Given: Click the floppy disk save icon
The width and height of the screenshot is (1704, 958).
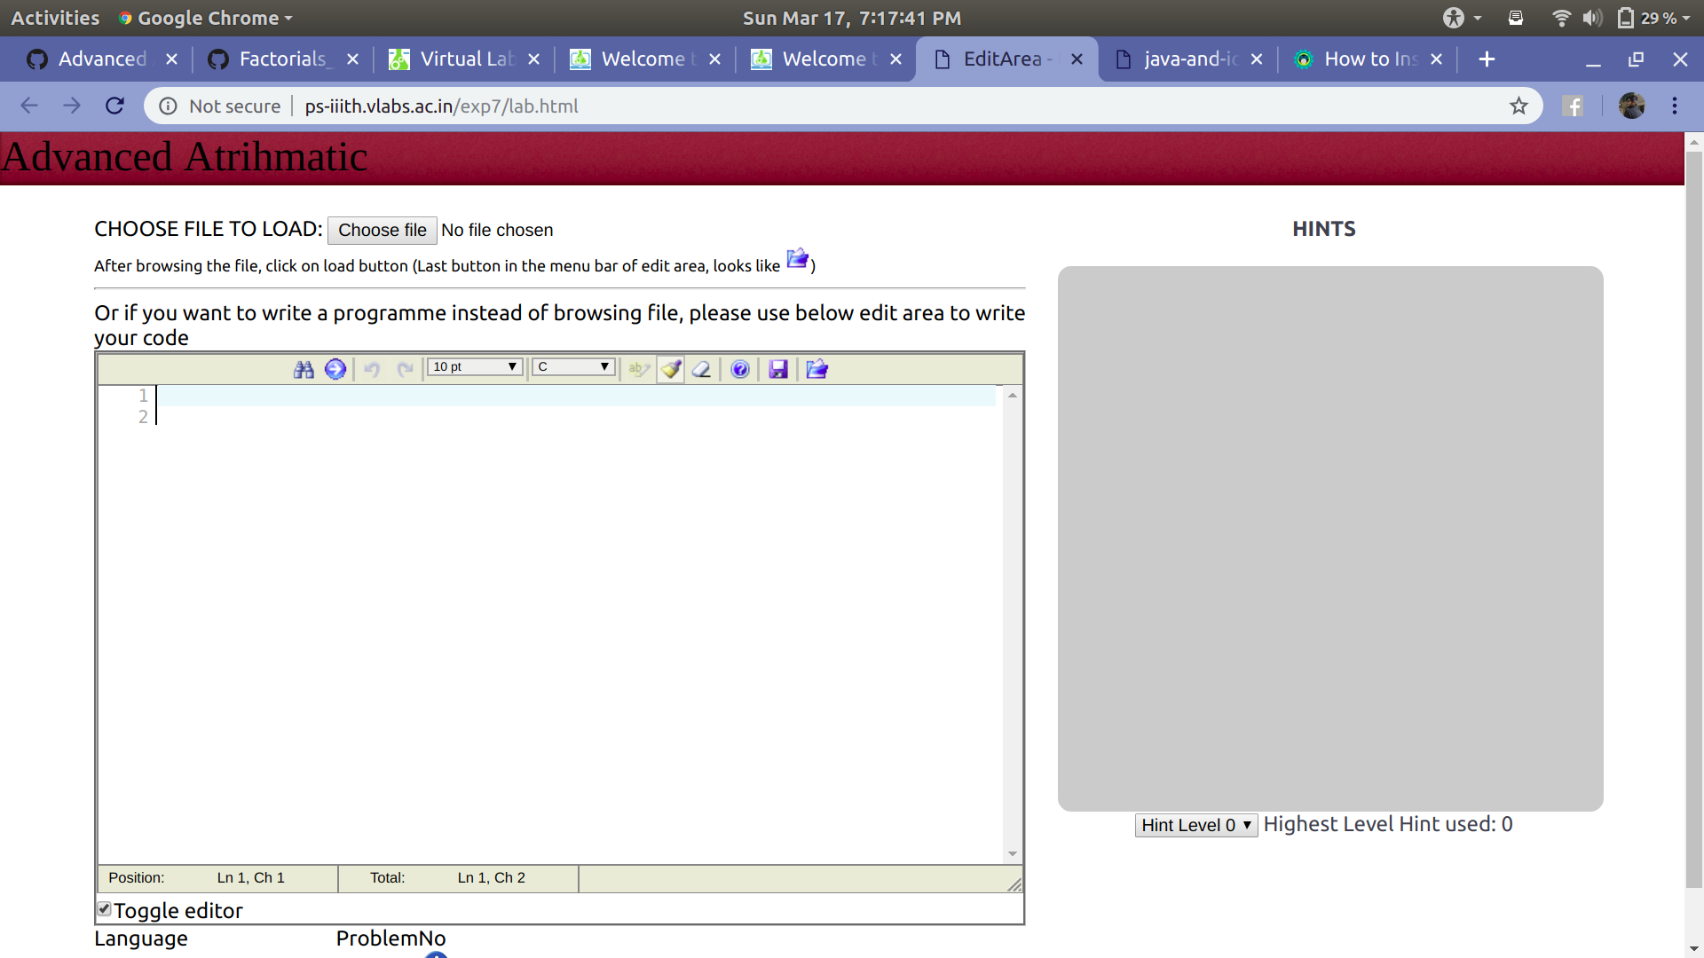Looking at the screenshot, I should tap(778, 369).
